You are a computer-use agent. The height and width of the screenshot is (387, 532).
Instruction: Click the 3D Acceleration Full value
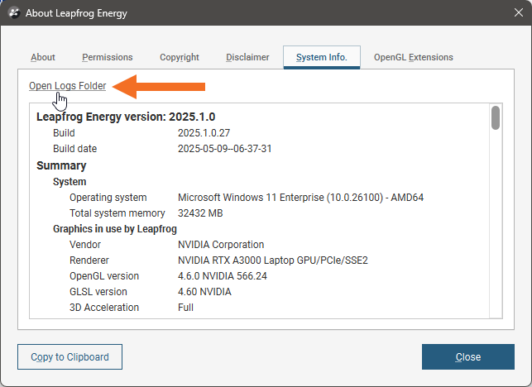186,308
